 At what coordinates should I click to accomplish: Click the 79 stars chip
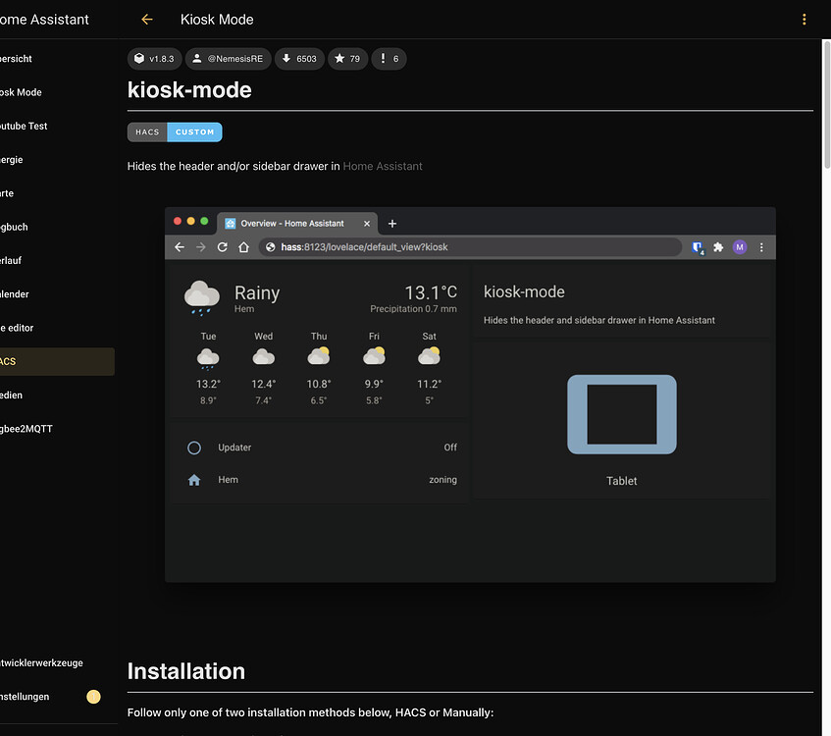(x=347, y=59)
